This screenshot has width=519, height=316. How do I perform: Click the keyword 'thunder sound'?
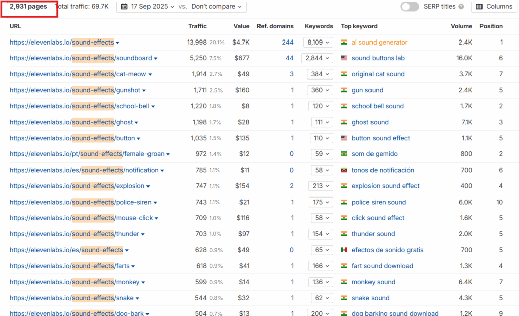point(373,234)
